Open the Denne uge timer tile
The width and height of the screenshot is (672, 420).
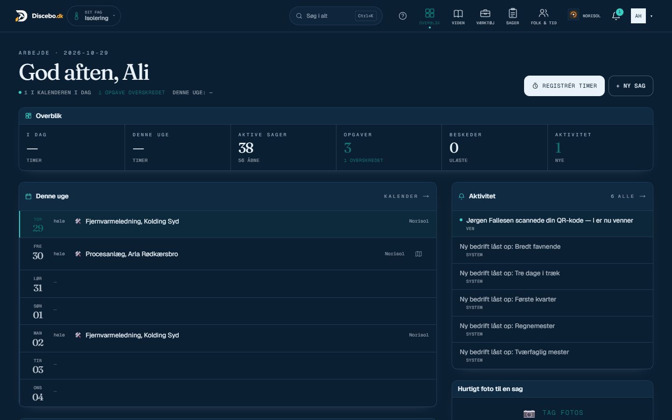point(178,147)
